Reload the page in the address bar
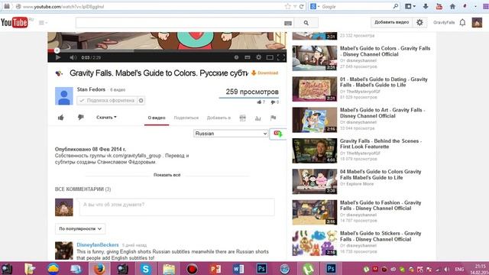The height and width of the screenshot is (275, 489). pos(302,6)
